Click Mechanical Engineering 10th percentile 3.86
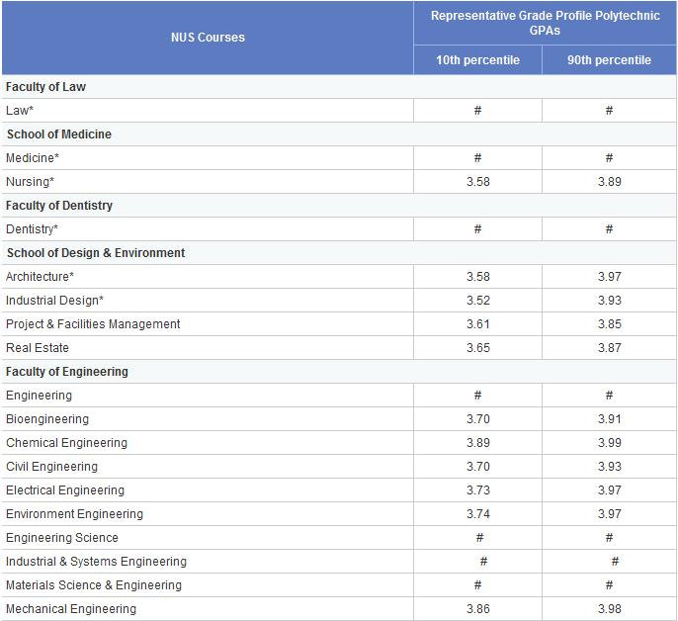678x621 pixels. click(477, 609)
